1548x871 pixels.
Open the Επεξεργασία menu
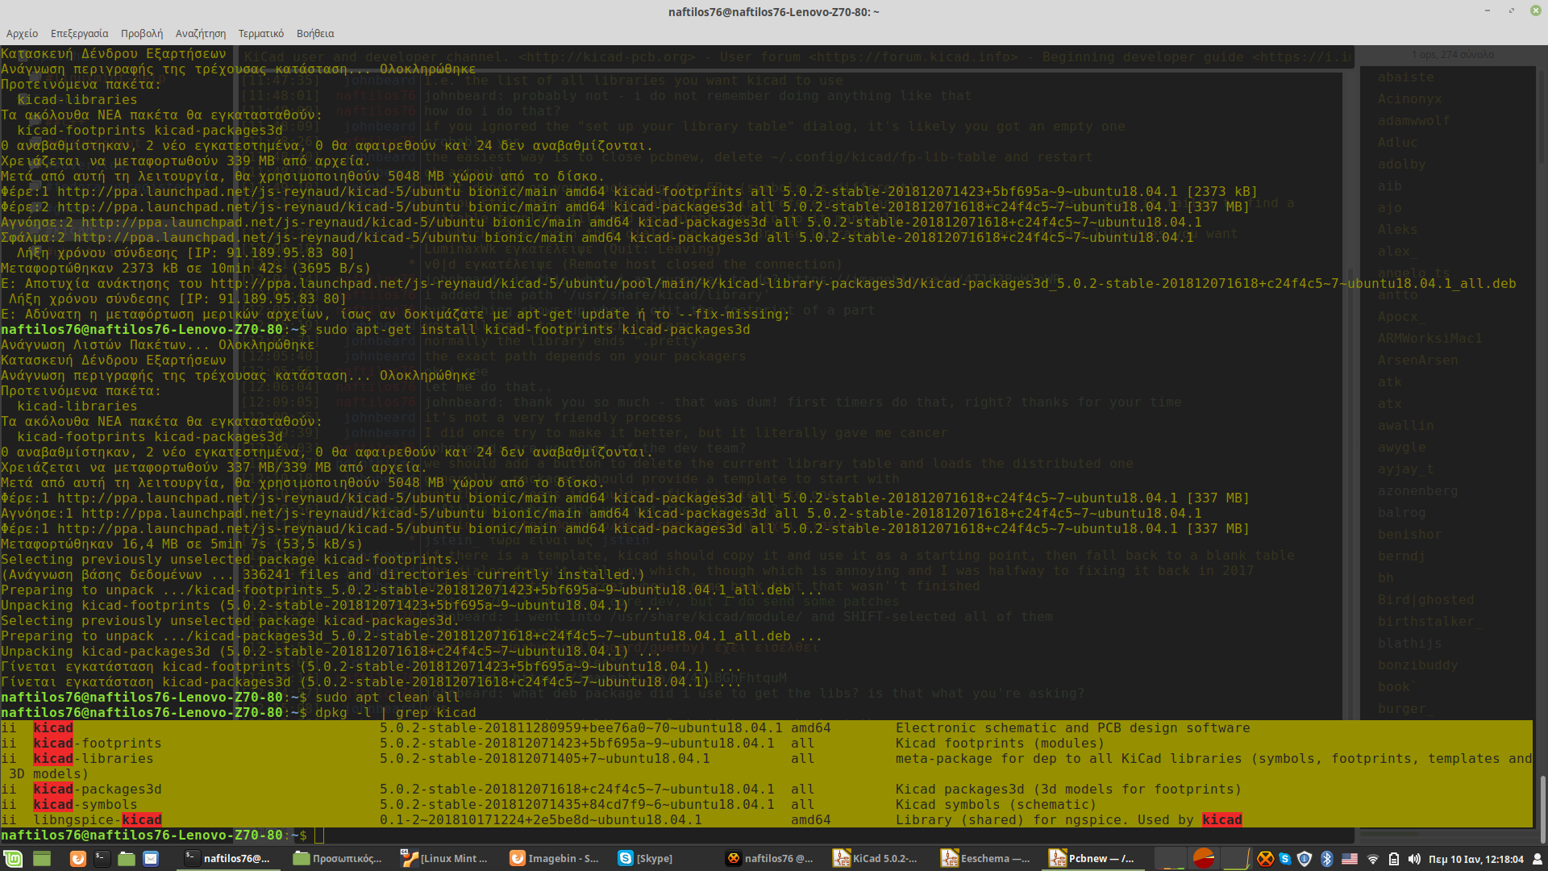[x=79, y=33]
